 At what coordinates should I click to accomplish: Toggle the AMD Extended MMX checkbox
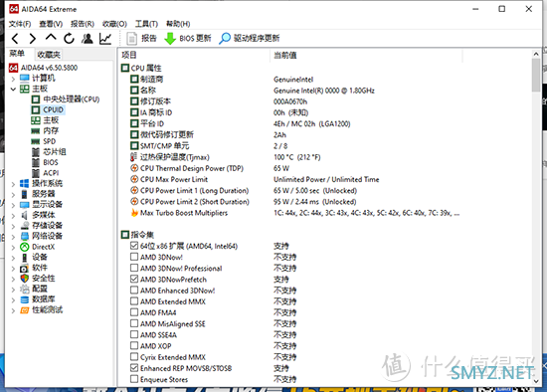(134, 301)
